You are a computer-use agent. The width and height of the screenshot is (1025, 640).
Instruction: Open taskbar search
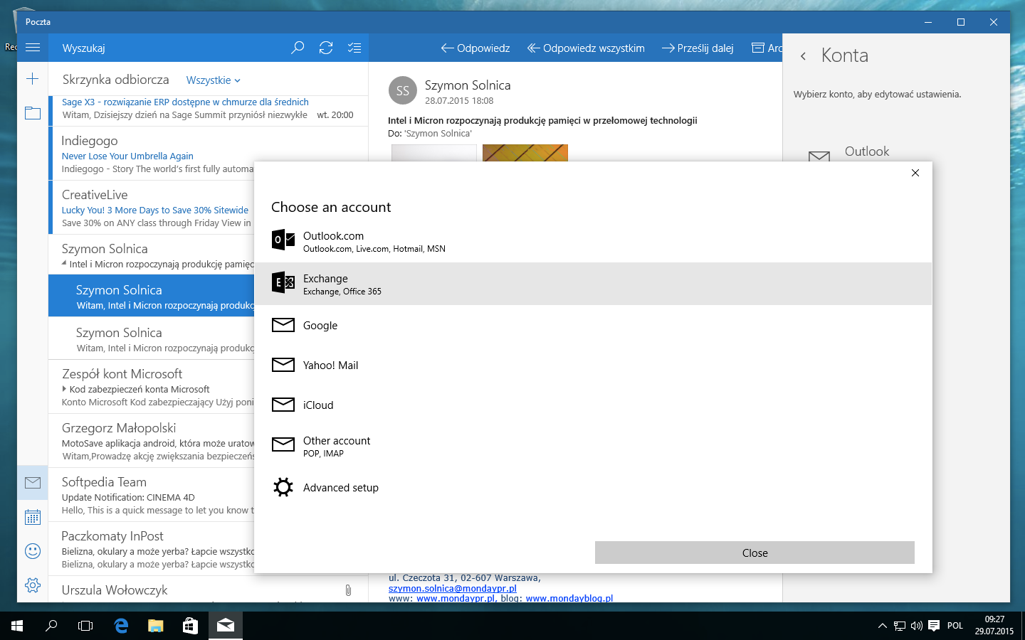coord(51,626)
